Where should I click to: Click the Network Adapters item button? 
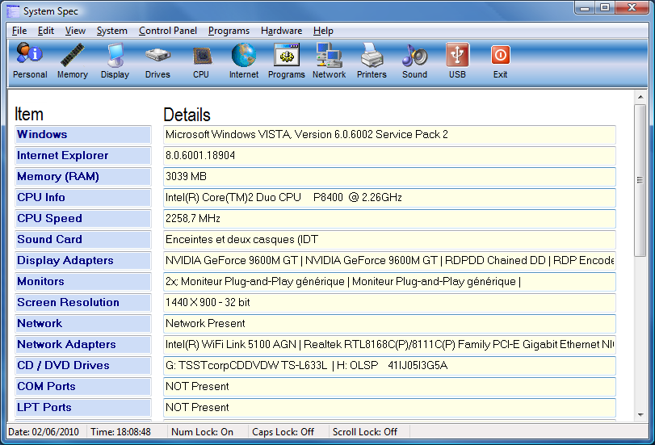coord(83,344)
